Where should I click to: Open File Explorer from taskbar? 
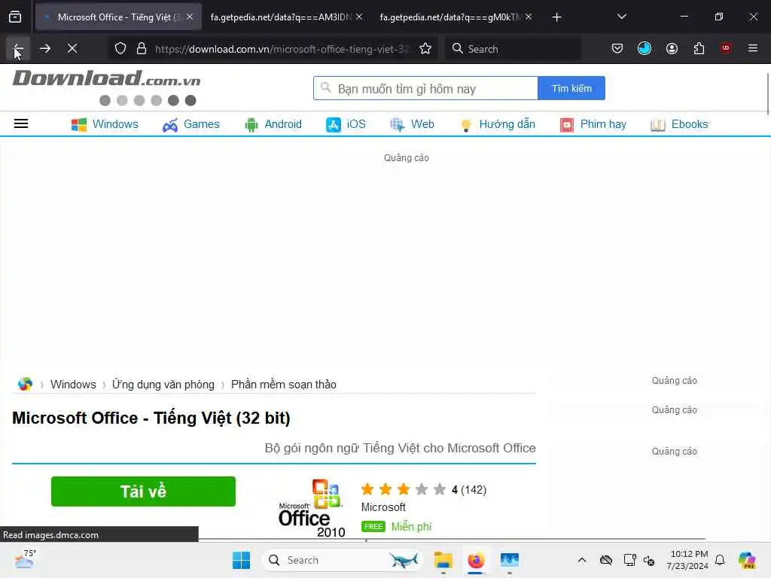coord(443,560)
